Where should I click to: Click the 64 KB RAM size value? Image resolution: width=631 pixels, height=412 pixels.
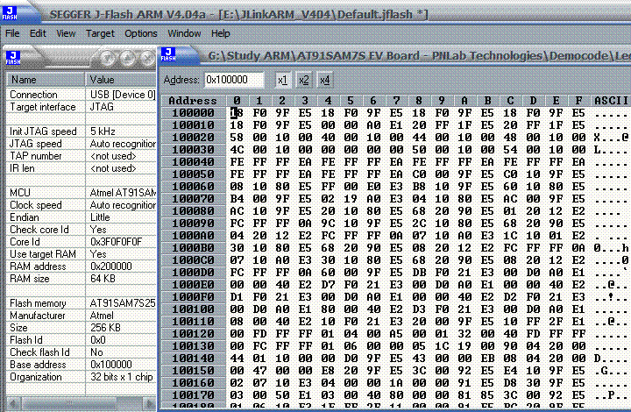(x=103, y=279)
